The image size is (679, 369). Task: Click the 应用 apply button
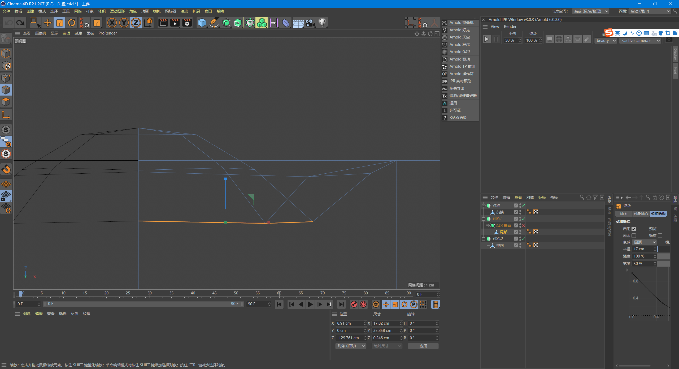pyautogui.click(x=423, y=346)
